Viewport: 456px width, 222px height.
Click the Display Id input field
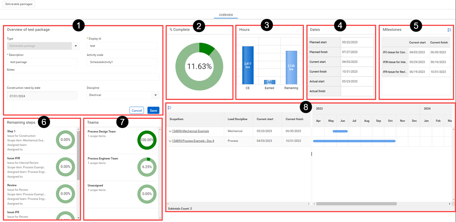[121, 46]
